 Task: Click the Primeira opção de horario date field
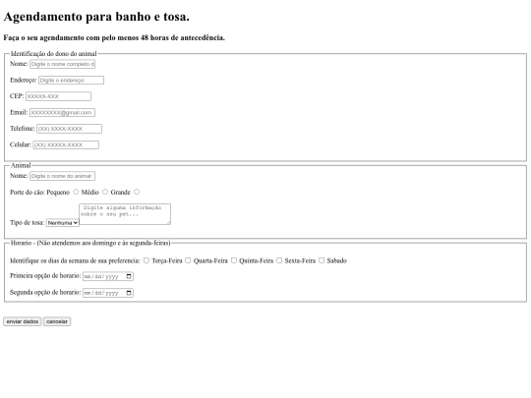pos(108,276)
